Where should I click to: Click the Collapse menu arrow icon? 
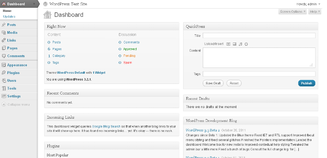[4, 104]
